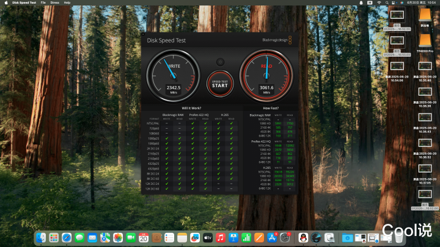The image size is (440, 247).
Task: Launch Safari from the Dock
Action: (67, 238)
